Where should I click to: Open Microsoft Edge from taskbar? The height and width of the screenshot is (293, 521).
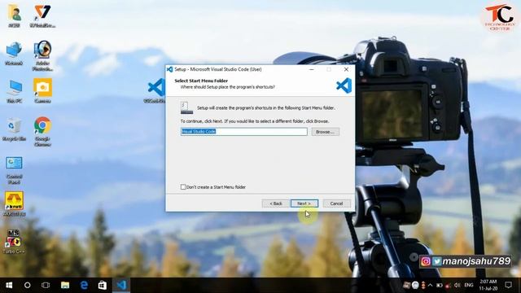(84, 285)
